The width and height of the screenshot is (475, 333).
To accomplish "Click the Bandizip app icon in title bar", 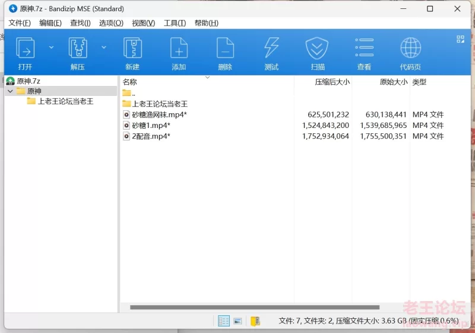I will click(12, 8).
